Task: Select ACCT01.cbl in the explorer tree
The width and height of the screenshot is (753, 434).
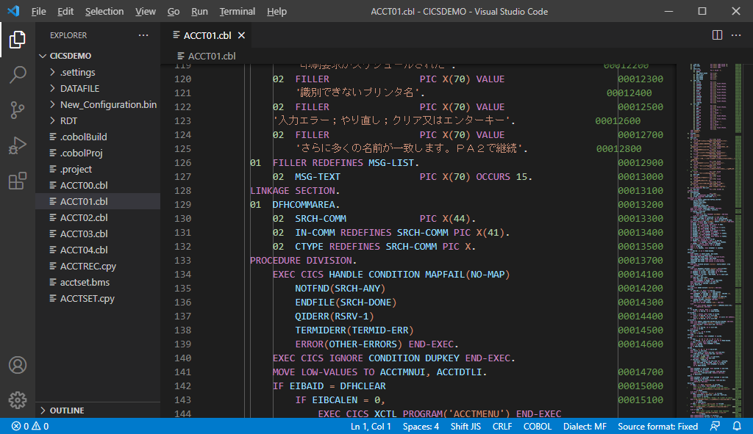Action: click(84, 201)
